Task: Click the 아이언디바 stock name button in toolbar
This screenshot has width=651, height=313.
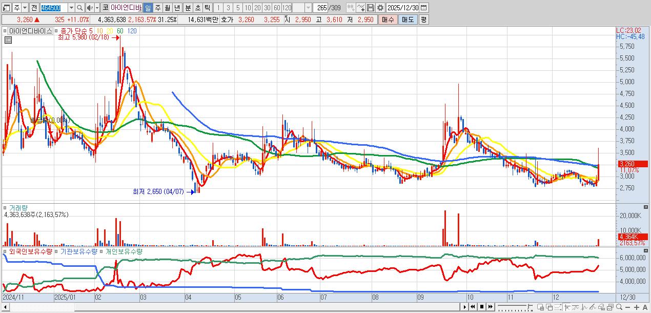Action: tap(126, 8)
